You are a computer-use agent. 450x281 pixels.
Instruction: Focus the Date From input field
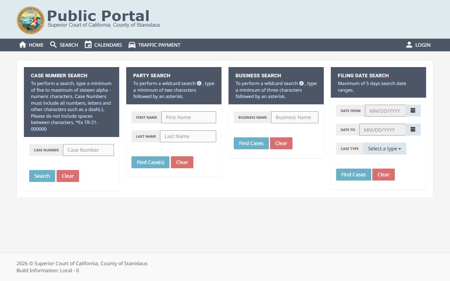coord(385,111)
